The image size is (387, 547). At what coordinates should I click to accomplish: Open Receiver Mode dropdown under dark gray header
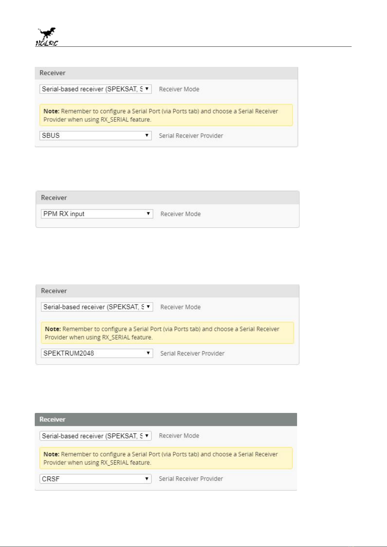[x=95, y=436]
